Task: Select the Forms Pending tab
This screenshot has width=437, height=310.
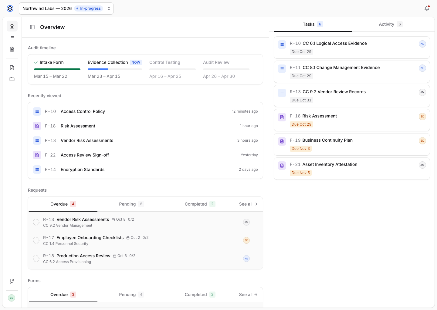Action: pos(131,295)
